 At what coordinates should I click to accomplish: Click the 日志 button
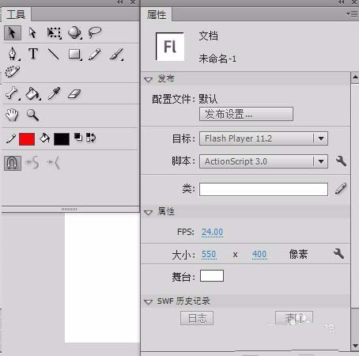point(197,318)
